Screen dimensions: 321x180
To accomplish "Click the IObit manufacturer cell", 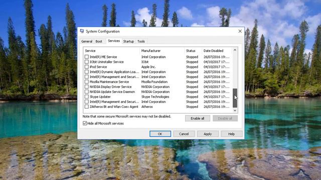I will (145, 61).
